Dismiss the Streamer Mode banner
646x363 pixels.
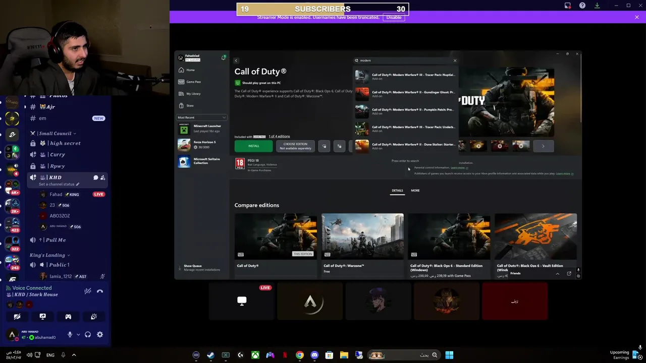pos(637,17)
